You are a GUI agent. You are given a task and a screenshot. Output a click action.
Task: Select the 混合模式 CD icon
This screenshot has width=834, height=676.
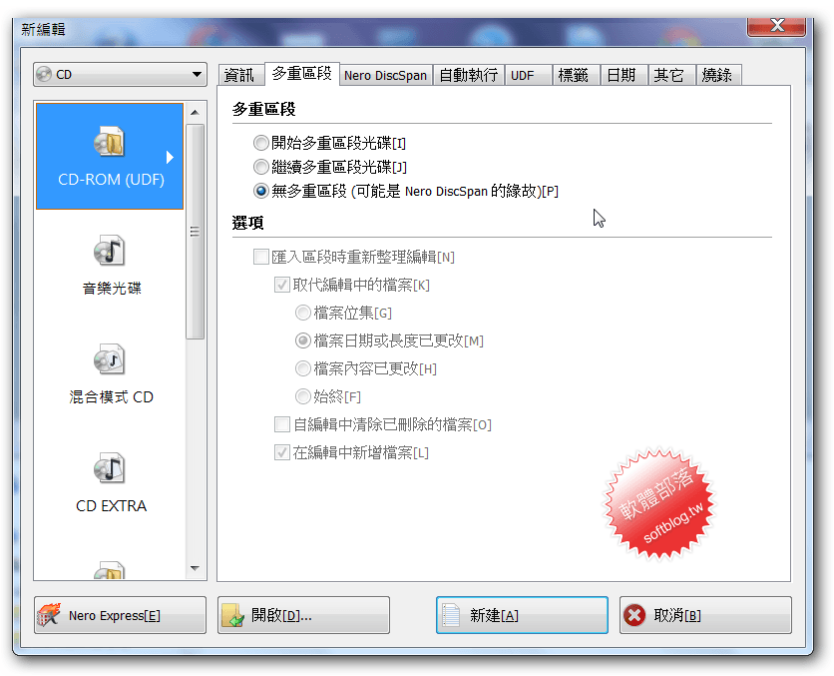tap(109, 359)
